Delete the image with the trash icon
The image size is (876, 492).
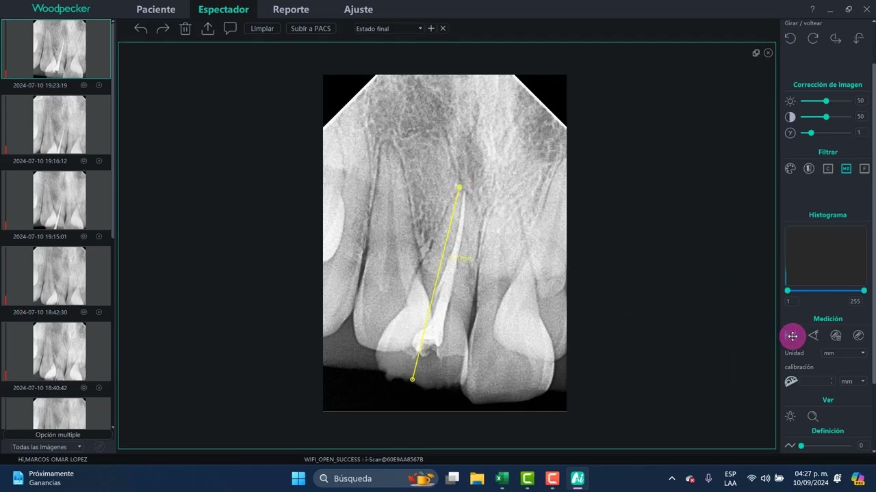click(185, 29)
